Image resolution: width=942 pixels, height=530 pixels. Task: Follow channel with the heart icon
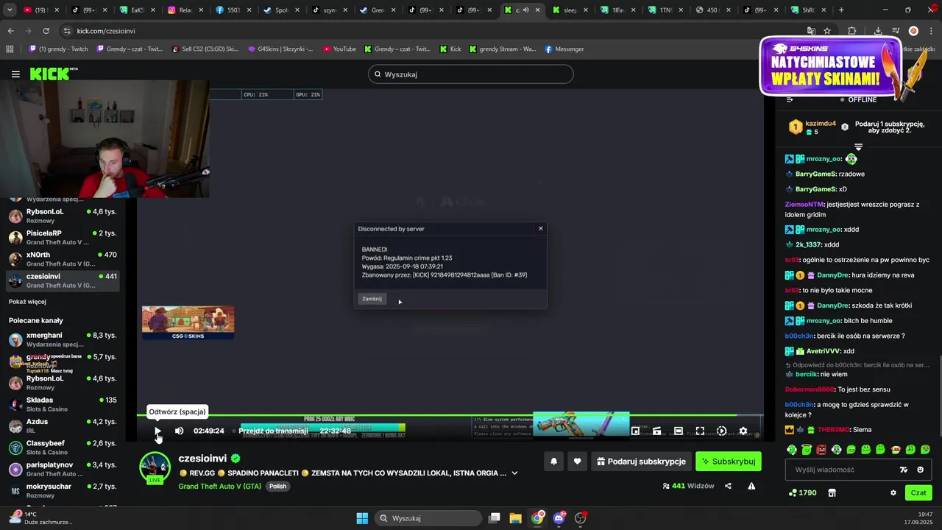click(578, 462)
